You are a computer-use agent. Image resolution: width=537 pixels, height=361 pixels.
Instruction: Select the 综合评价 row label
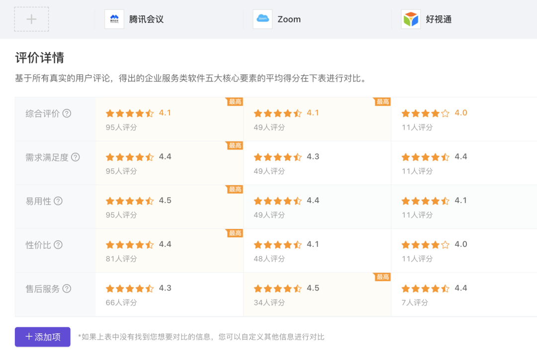42,114
